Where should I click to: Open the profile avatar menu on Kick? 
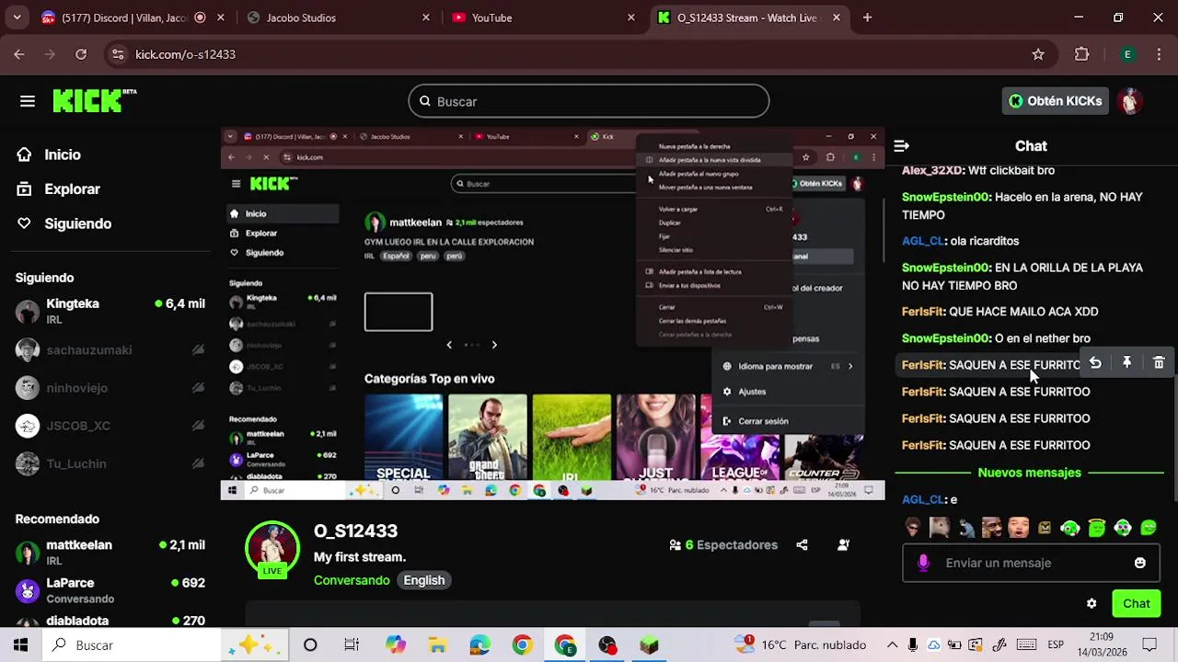click(x=1131, y=101)
